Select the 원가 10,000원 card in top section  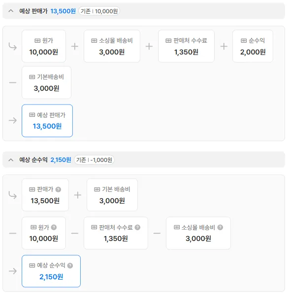44,46
